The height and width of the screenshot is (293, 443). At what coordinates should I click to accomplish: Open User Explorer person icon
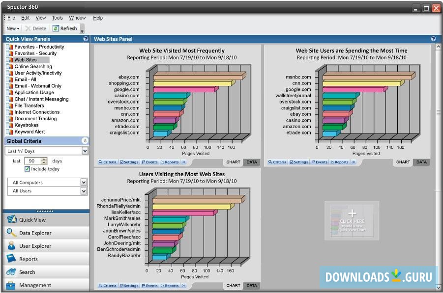[12, 245]
